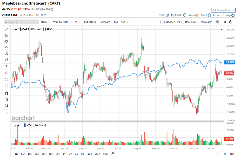Toggle the lock drawings padlock
The width and height of the screenshot is (240, 157).
pyautogui.click(x=6, y=74)
